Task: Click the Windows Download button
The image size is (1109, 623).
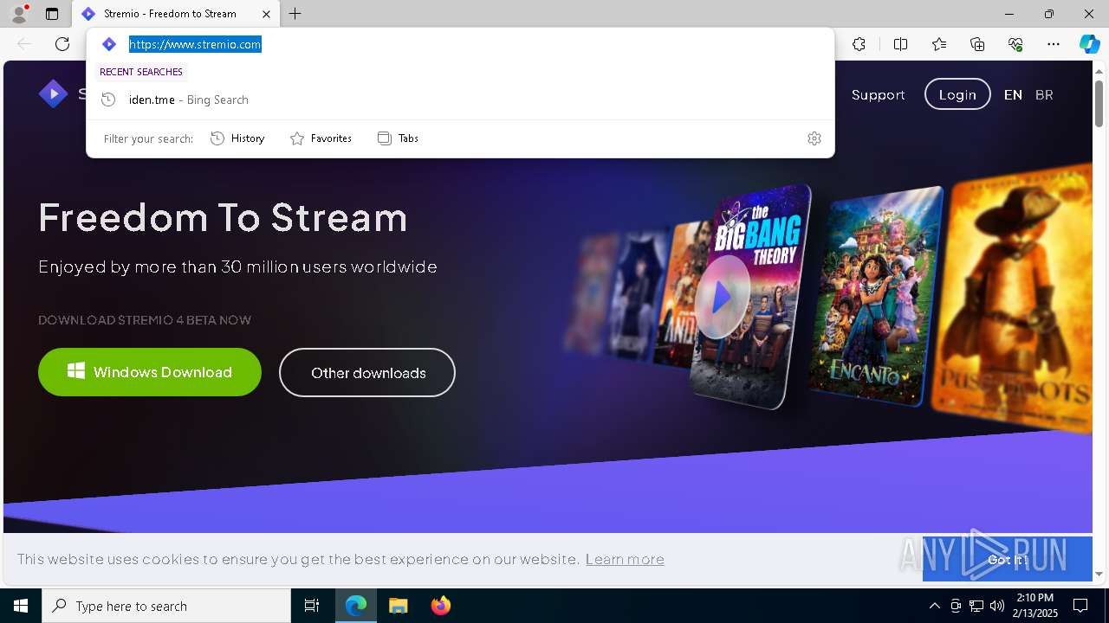Action: 150,372
